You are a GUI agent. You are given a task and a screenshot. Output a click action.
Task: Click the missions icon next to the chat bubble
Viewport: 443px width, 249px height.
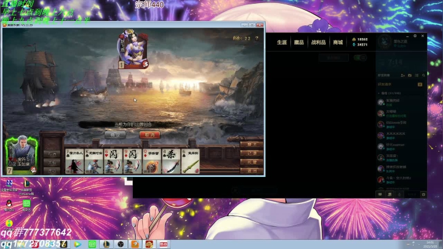coord(389,194)
